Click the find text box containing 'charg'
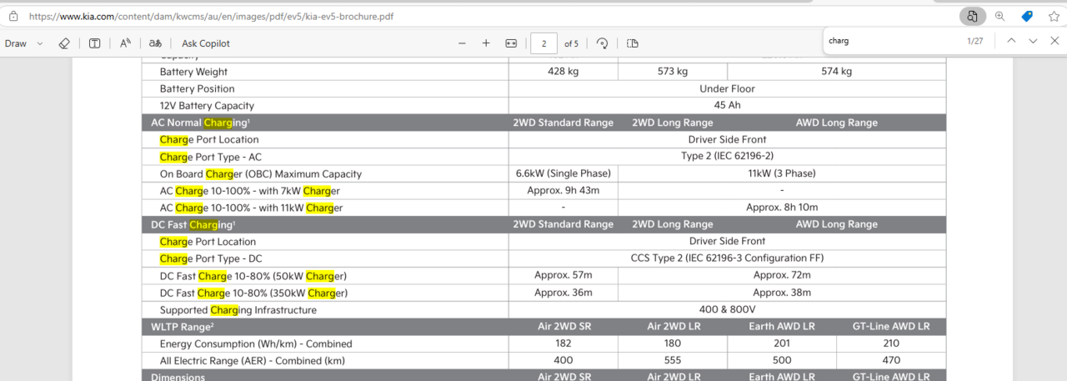The height and width of the screenshot is (381, 1067). pyautogui.click(x=892, y=40)
